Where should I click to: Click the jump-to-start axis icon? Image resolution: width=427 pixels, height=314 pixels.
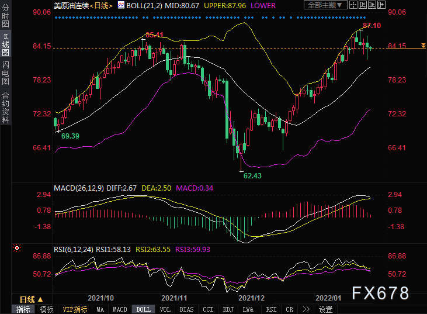pyautogui.click(x=363, y=5)
